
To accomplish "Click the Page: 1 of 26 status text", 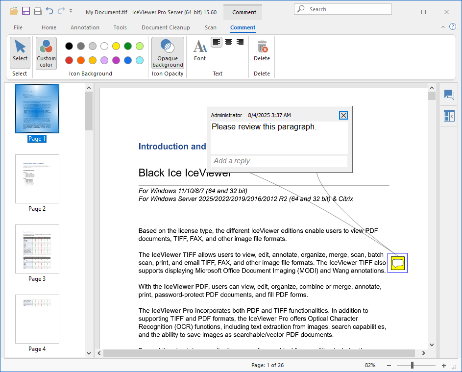I will [267, 365].
